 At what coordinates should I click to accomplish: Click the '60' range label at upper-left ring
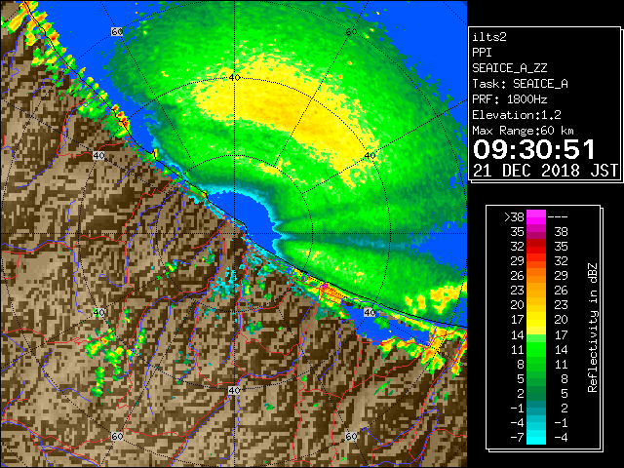point(117,31)
